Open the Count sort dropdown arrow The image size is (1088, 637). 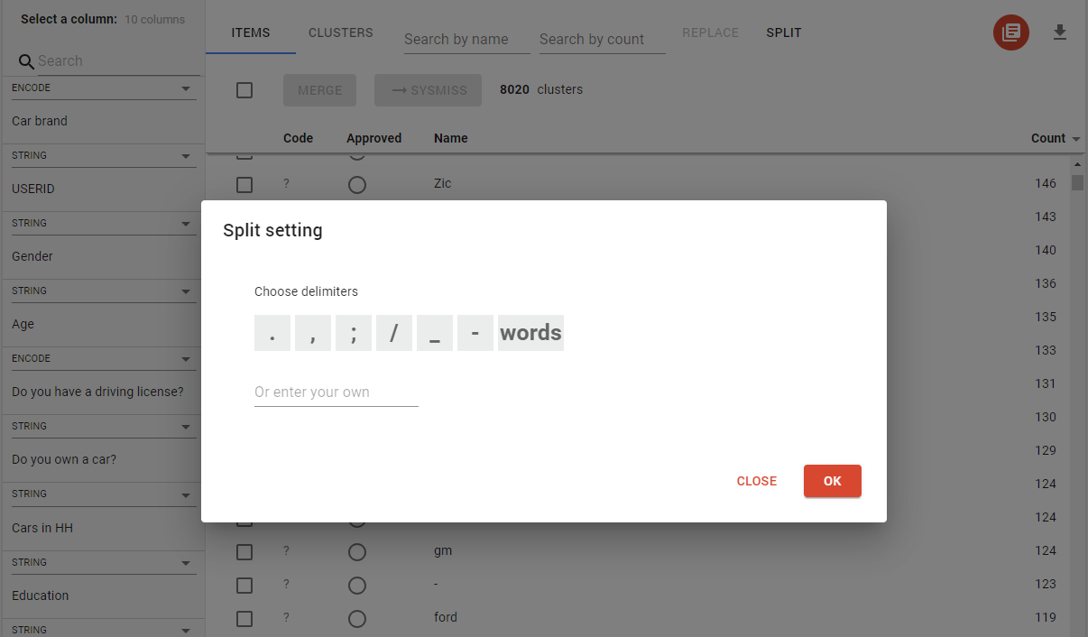click(x=1078, y=138)
